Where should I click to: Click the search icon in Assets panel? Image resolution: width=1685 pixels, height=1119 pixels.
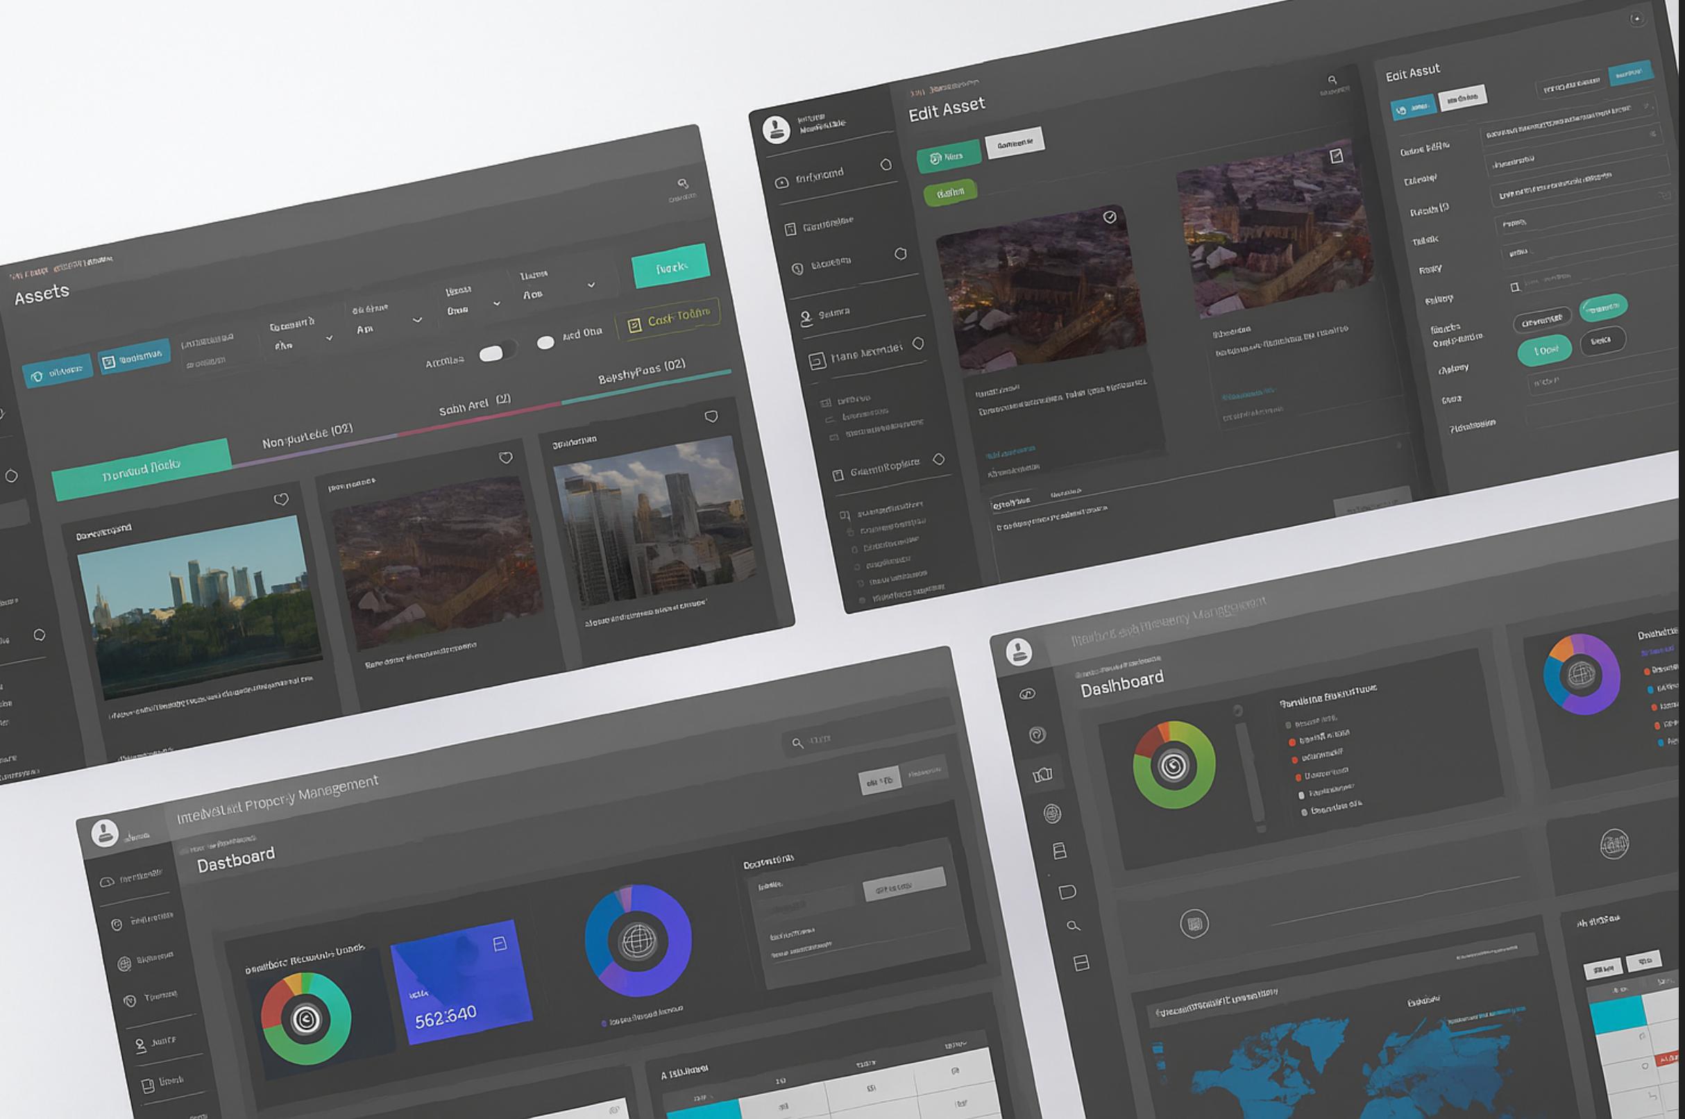click(683, 184)
